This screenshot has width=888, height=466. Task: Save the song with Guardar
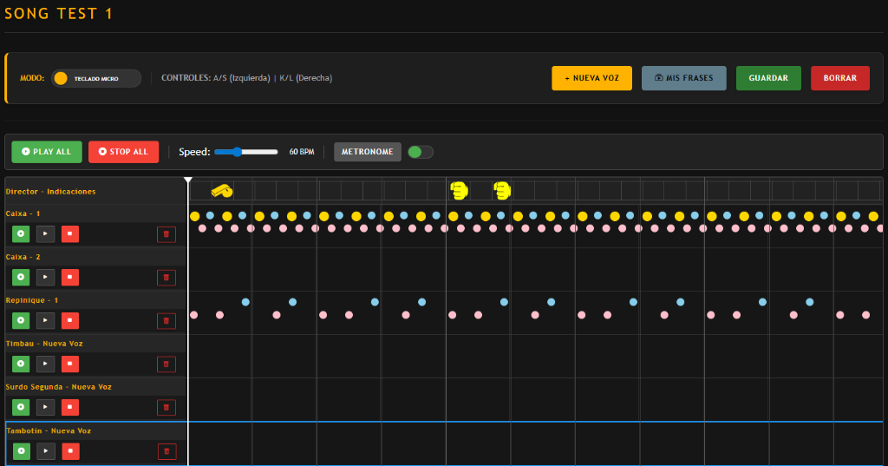coord(768,78)
